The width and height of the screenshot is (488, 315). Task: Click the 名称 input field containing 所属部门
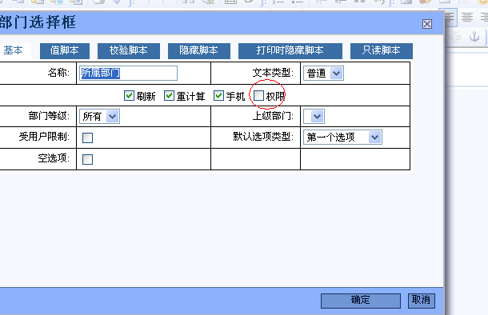(129, 73)
